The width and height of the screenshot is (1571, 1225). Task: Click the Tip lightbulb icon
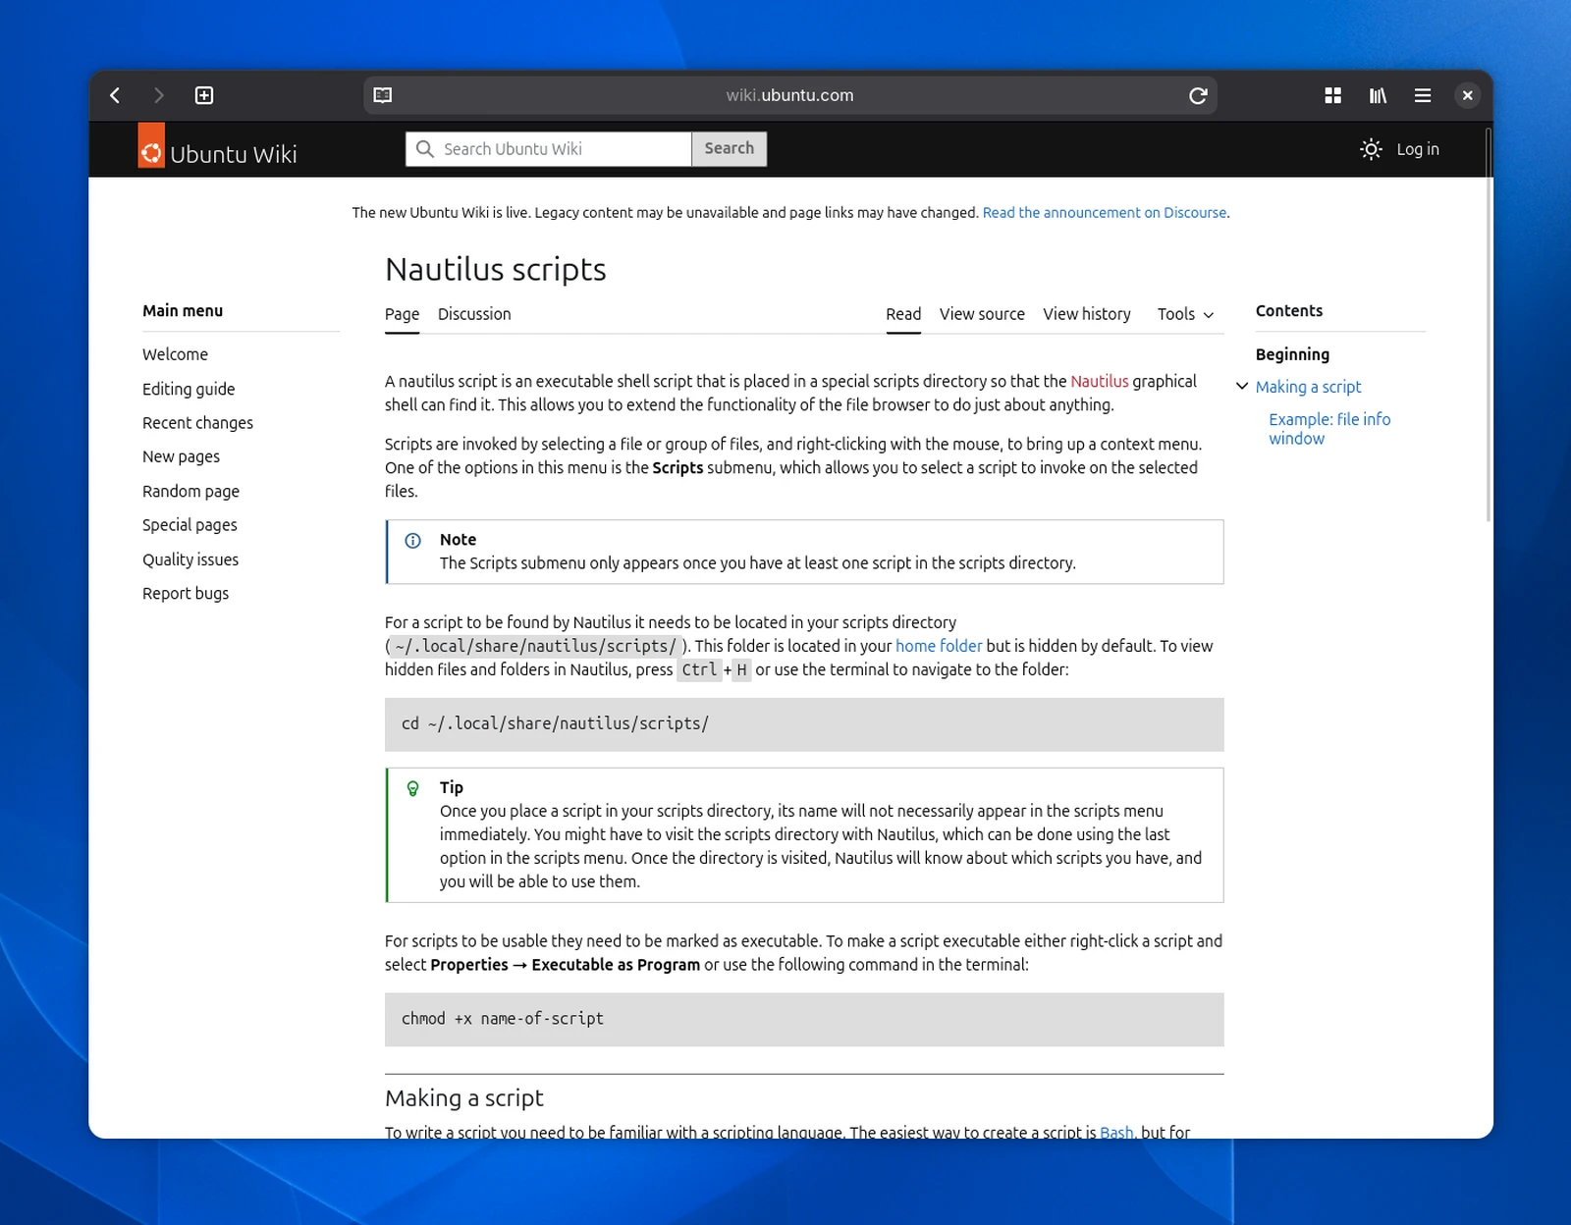413,788
